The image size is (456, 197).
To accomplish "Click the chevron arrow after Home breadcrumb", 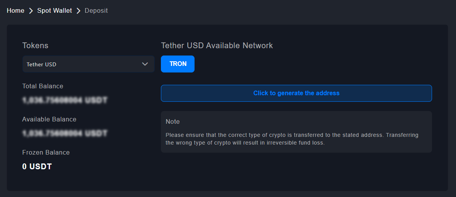I will pyautogui.click(x=31, y=11).
